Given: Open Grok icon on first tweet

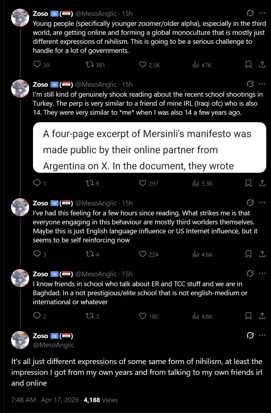Looking at the screenshot, I should pyautogui.click(x=250, y=13).
